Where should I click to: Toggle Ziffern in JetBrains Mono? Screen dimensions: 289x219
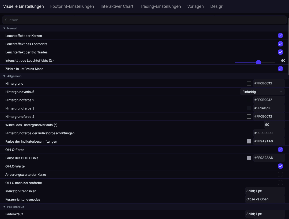pos(280,69)
